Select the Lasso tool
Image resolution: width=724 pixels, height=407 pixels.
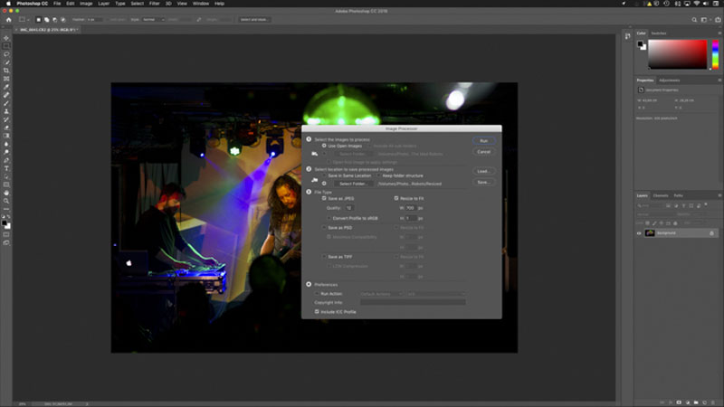click(x=6, y=54)
